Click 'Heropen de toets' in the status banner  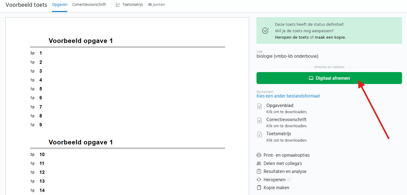point(292,37)
